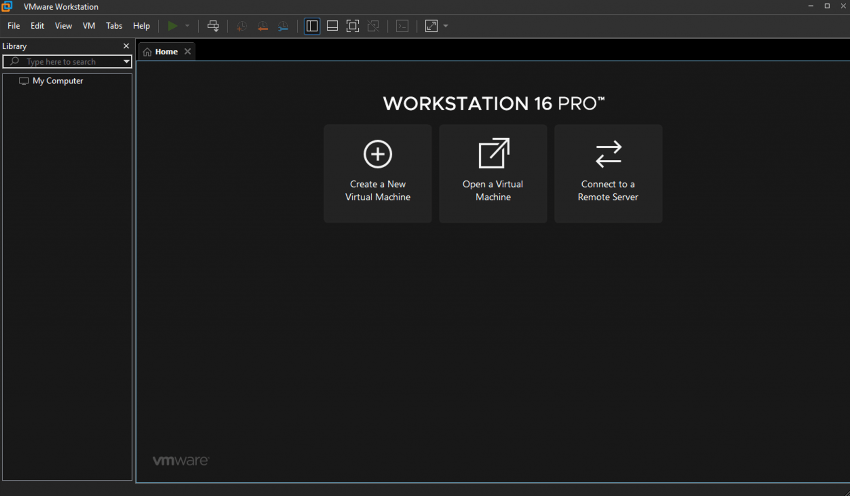The image size is (850, 496).
Task: Enter full screen mode
Action: click(352, 26)
